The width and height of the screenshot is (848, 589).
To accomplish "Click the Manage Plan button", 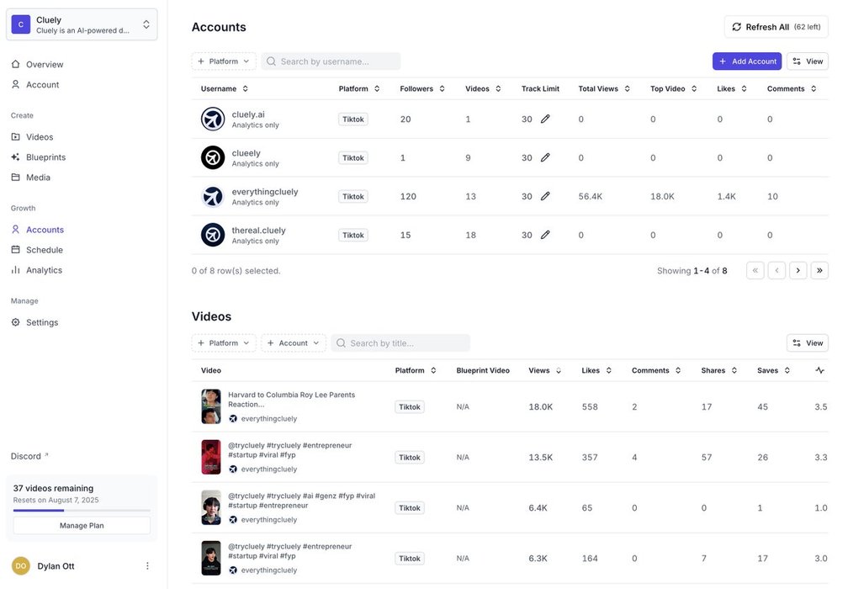I will click(x=82, y=525).
